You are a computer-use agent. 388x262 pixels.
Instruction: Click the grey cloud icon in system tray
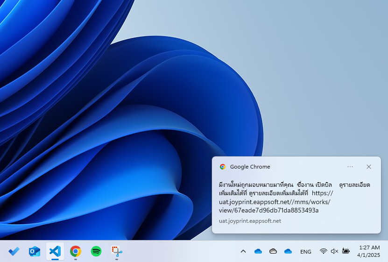[x=273, y=251]
